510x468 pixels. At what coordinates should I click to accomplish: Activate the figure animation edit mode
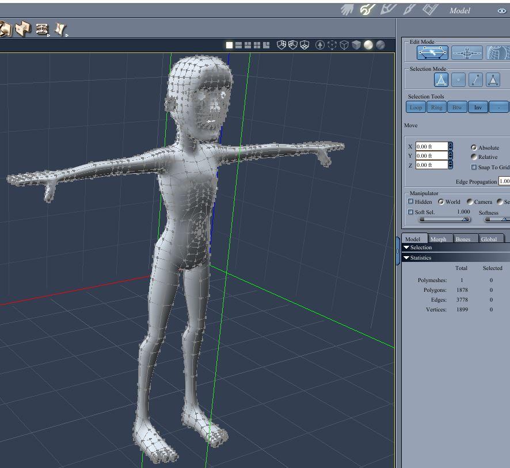click(x=467, y=53)
